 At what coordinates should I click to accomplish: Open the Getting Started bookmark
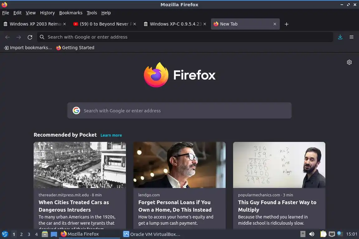75,48
